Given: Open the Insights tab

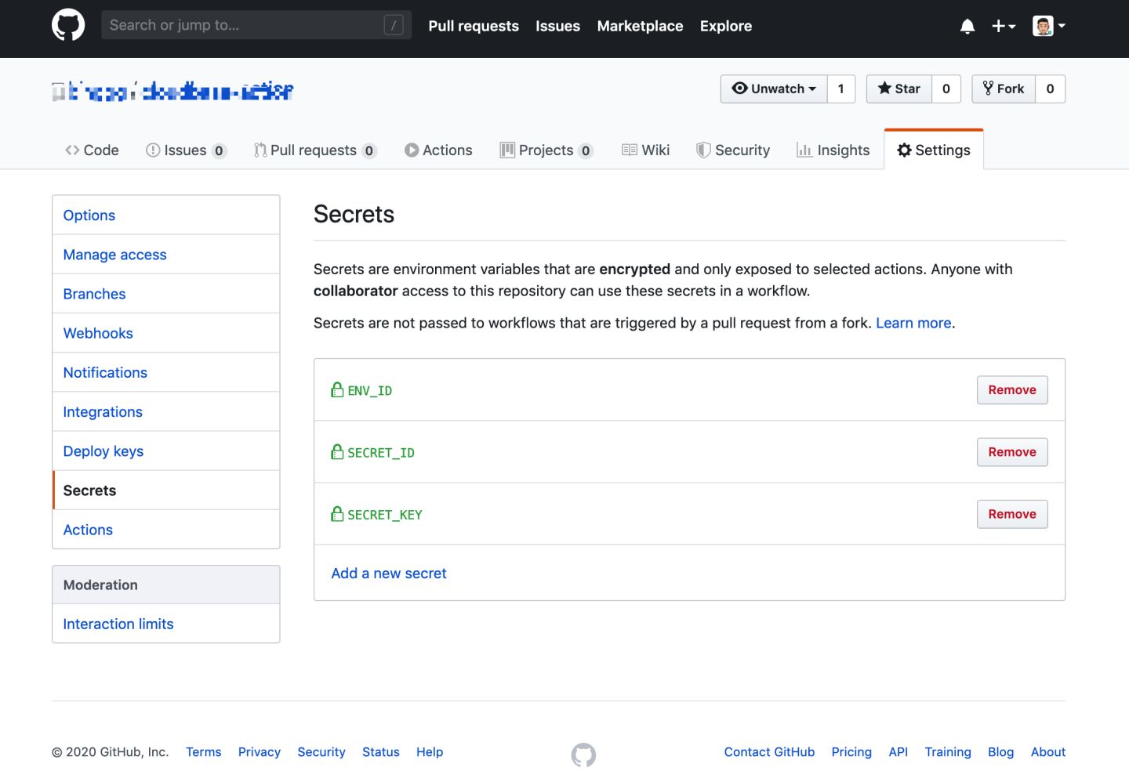Looking at the screenshot, I should point(833,150).
